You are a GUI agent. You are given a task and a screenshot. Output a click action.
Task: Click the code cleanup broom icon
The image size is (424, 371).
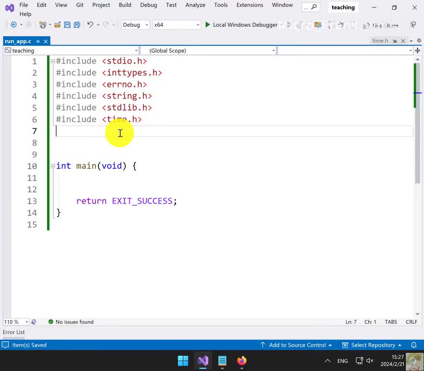click(x=34, y=322)
